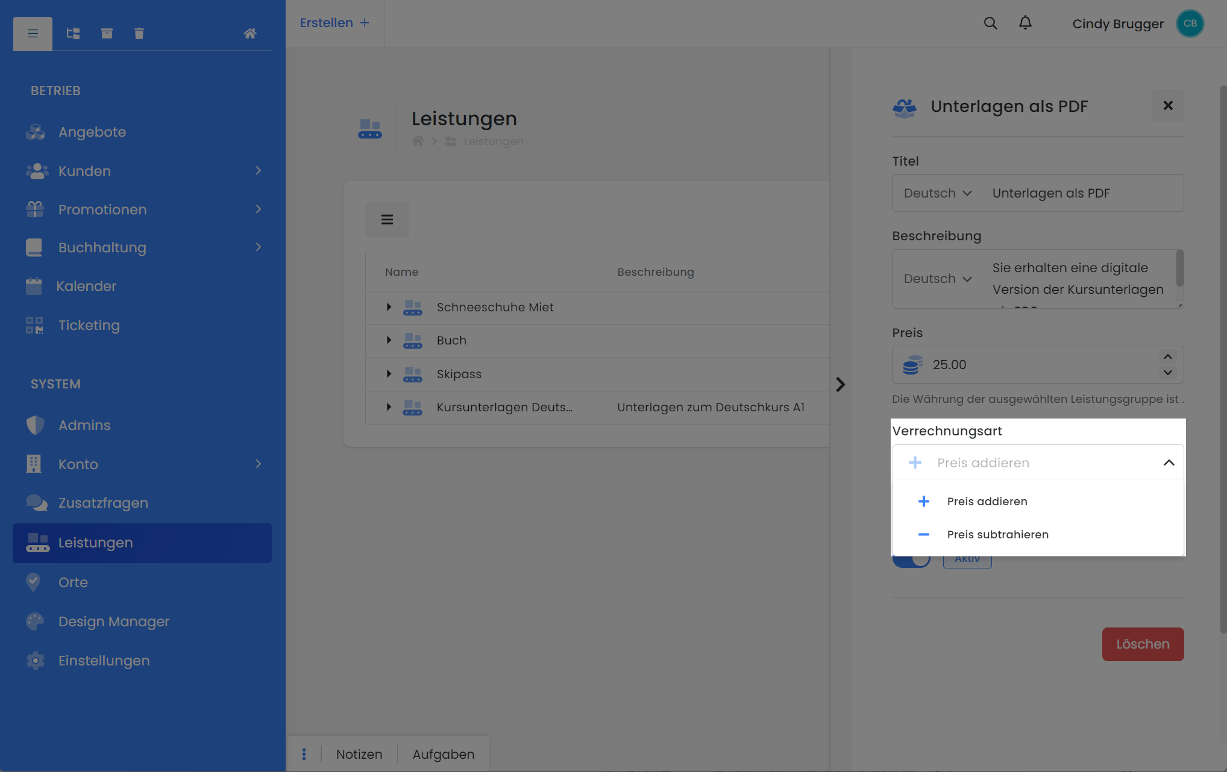Click the home icon in sidebar toolbar
This screenshot has width=1227, height=772.
249,34
